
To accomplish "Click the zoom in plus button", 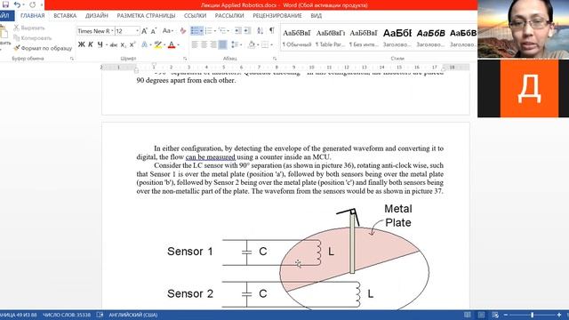I will tap(559, 315).
